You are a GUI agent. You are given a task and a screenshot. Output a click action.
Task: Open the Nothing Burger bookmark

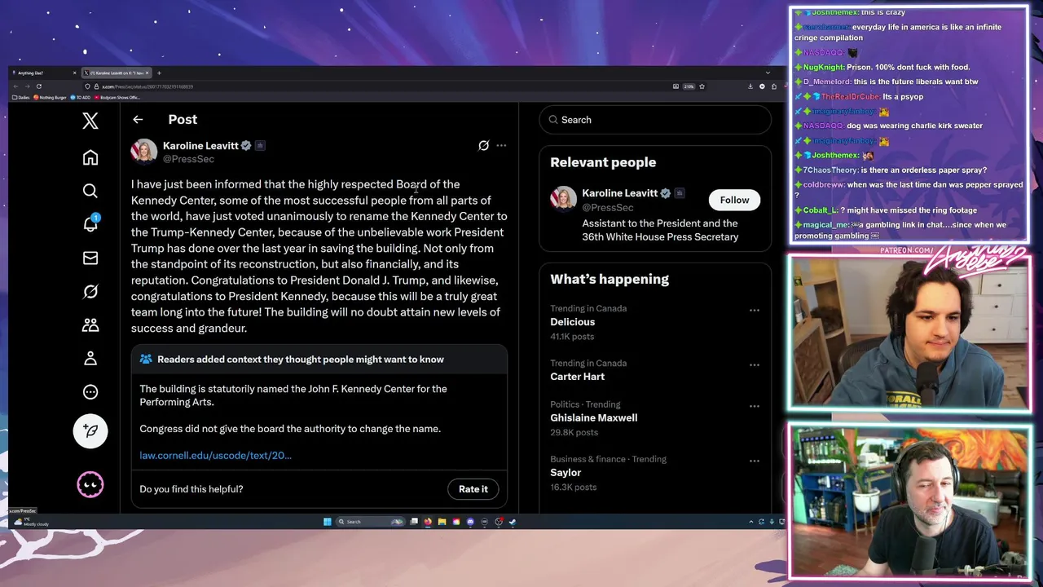click(50, 97)
